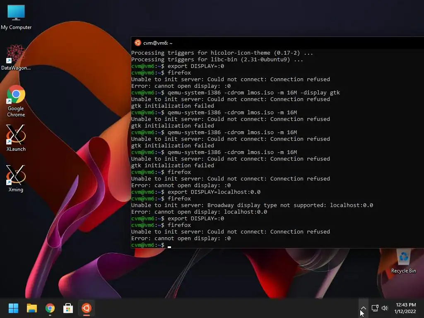Open the DataWagon desktop shortcut

click(x=16, y=57)
